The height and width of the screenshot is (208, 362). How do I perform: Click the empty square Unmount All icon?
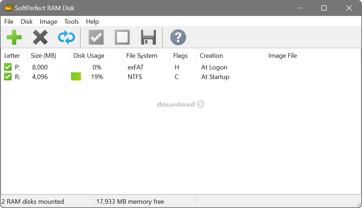tap(122, 37)
